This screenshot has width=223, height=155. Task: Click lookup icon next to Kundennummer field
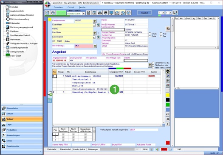point(95,21)
